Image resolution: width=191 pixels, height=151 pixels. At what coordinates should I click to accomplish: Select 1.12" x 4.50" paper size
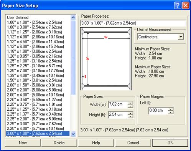point(38,41)
